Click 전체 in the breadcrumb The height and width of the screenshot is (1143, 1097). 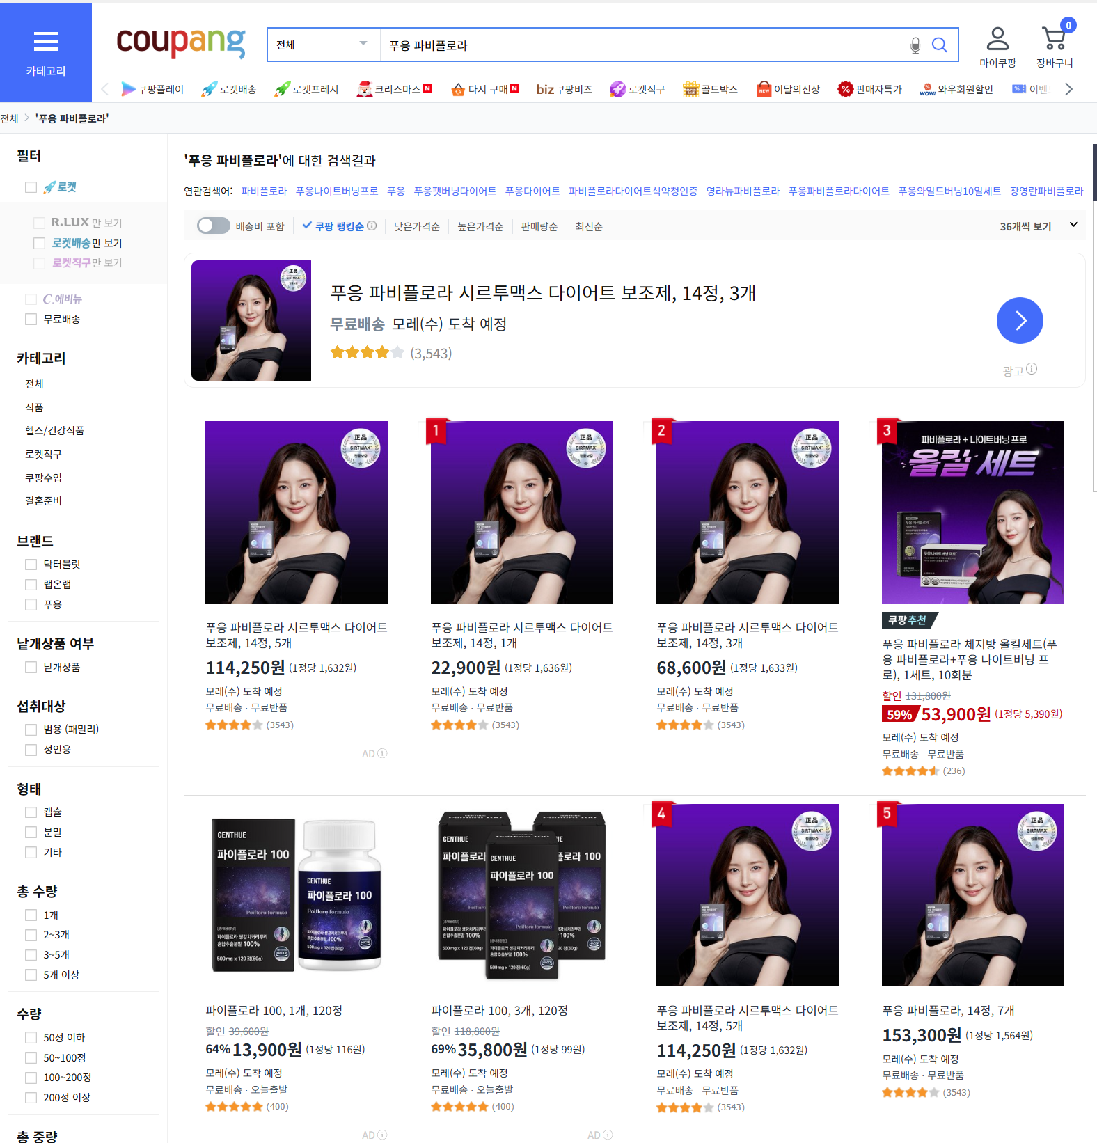9,118
